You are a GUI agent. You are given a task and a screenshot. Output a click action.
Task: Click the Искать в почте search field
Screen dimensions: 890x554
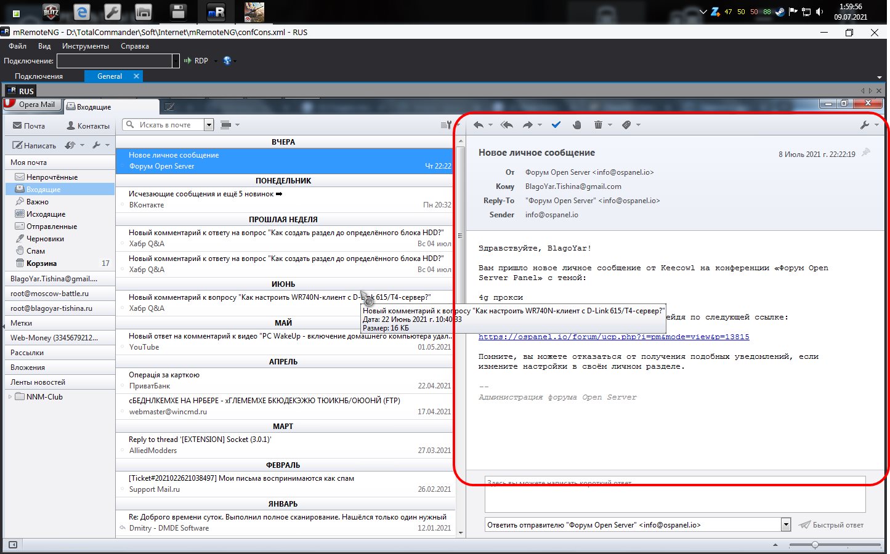(169, 125)
